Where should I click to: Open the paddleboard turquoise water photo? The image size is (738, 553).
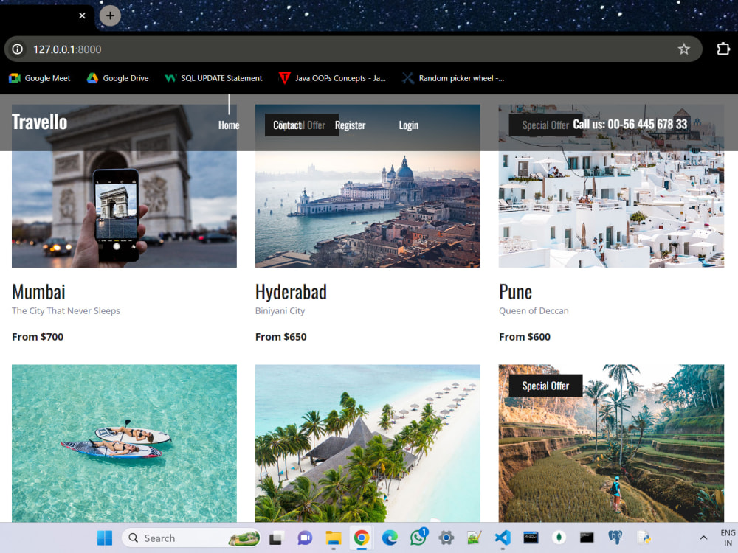(124, 443)
